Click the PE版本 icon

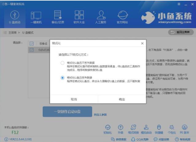[185, 129]
